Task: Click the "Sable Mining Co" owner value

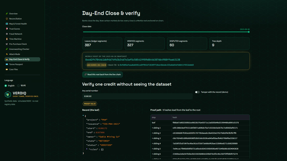Action: (x=109, y=137)
